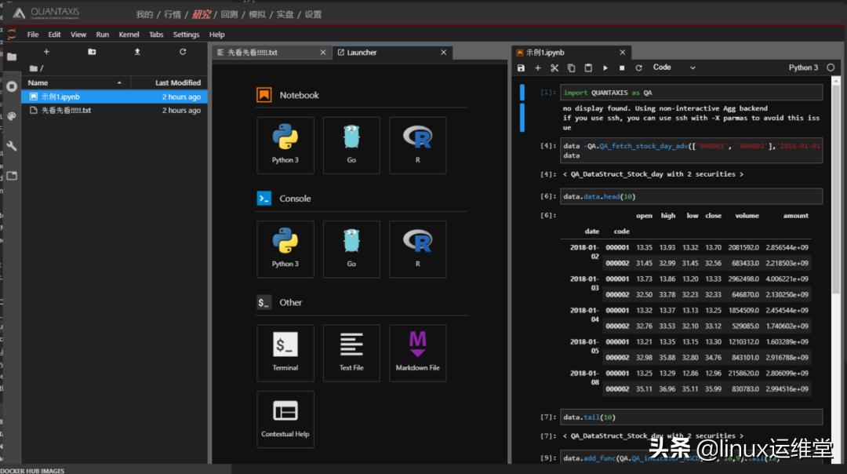Click the import QUANTAXIS code cell
Screen dimensions: 847x474
pyautogui.click(x=692, y=93)
